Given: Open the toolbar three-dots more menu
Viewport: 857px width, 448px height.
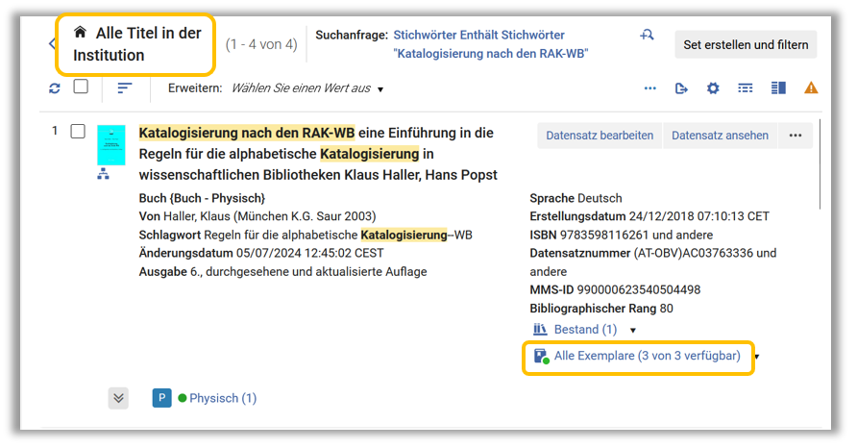Looking at the screenshot, I should 650,88.
